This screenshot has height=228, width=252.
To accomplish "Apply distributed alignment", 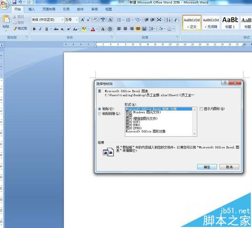I will [144, 29].
